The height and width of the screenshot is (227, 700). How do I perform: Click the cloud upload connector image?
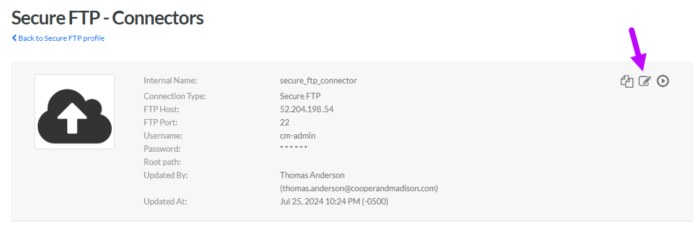pos(75,112)
